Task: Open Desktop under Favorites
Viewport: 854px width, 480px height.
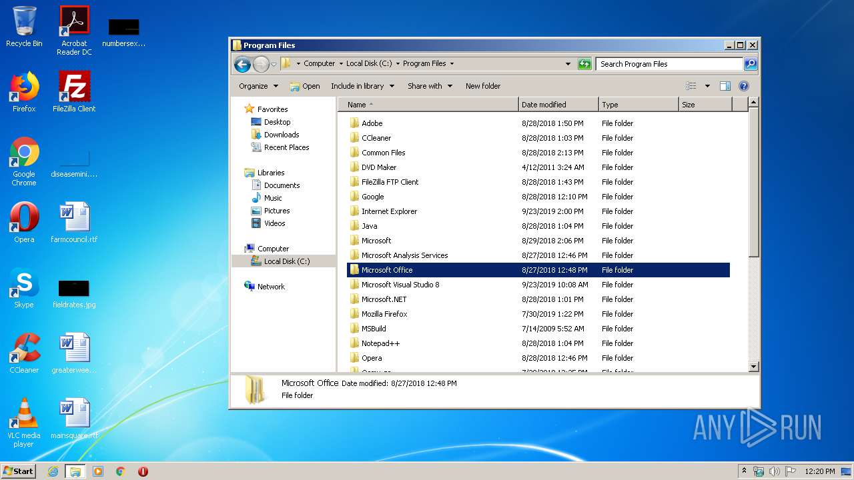Action: click(277, 122)
